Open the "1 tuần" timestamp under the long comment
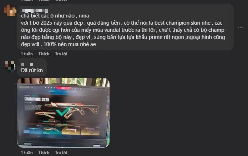 (27, 54)
